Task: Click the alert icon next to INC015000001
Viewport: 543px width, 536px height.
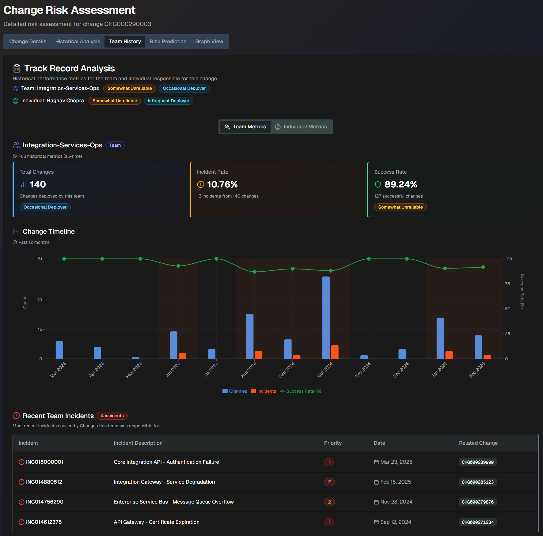Action: (x=21, y=462)
